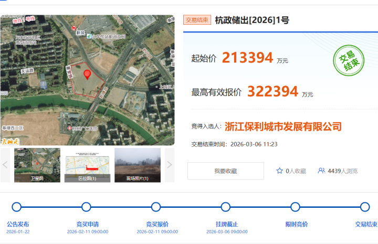Click the 杭州广仁医院 hospital marker on map
This screenshot has height=244, width=378.
69,129
